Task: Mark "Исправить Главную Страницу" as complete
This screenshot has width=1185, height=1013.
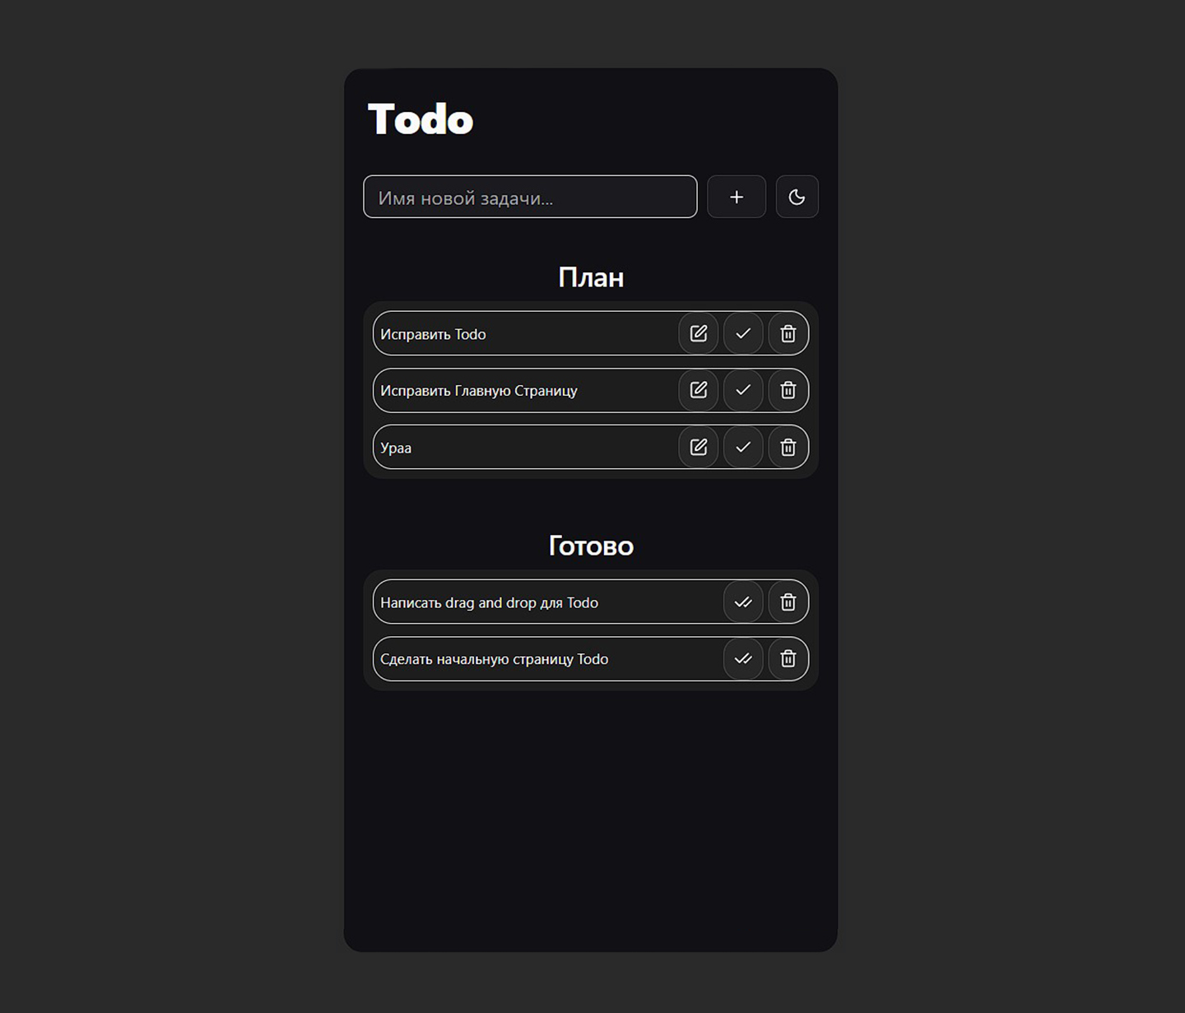Action: 743,390
